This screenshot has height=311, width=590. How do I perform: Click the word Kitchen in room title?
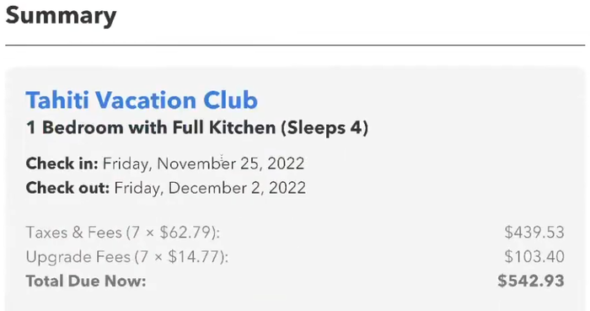(x=243, y=127)
